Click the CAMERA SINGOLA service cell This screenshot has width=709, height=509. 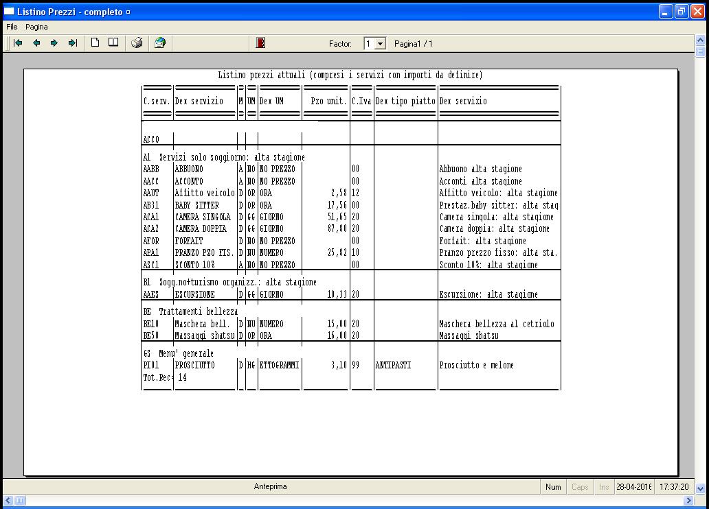point(203,217)
